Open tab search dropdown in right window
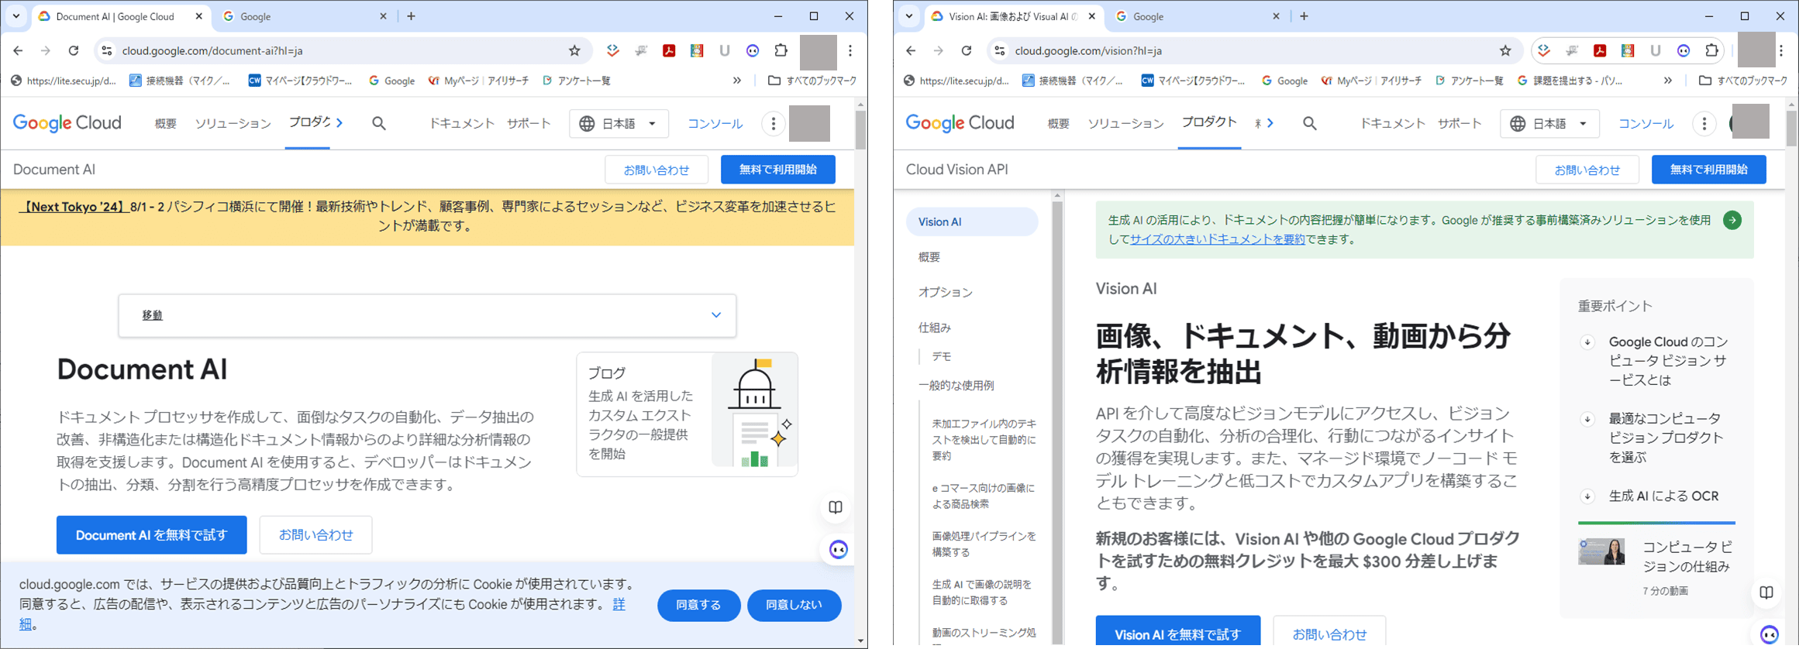This screenshot has height=649, width=1799. pyautogui.click(x=909, y=16)
